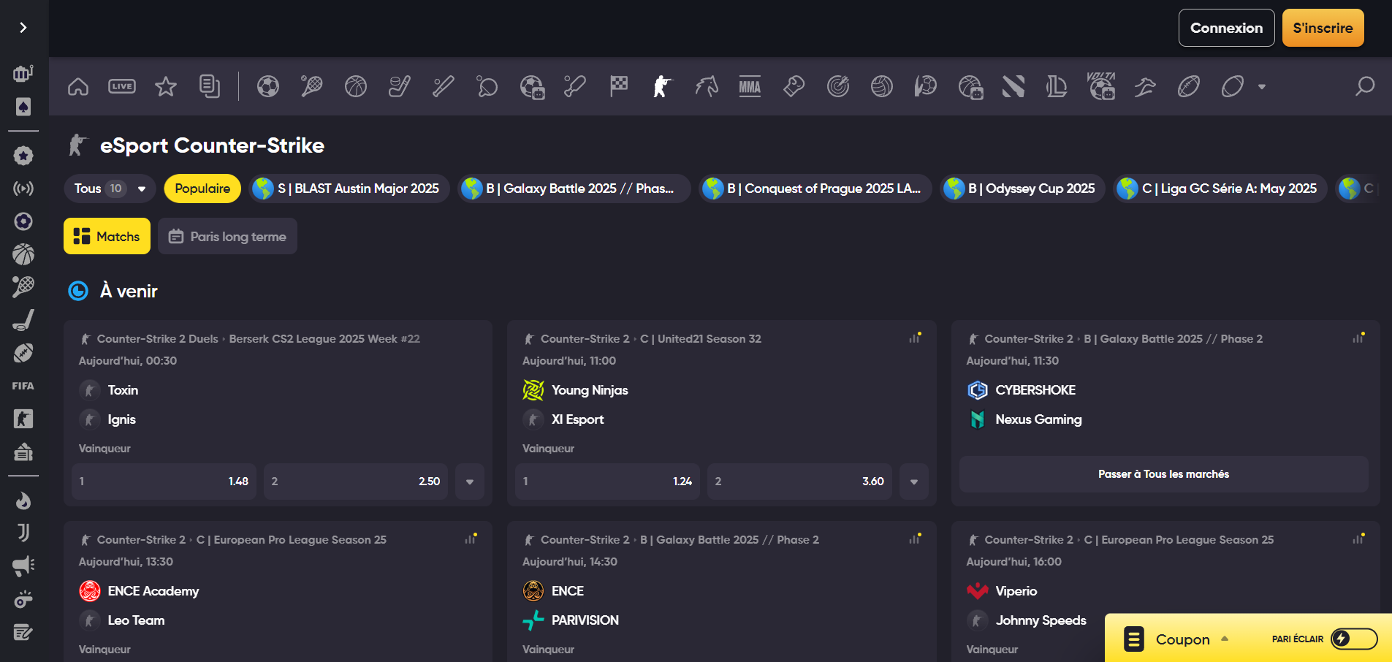The height and width of the screenshot is (662, 1392).
Task: Select the volleyball icon
Action: pyautogui.click(x=882, y=86)
